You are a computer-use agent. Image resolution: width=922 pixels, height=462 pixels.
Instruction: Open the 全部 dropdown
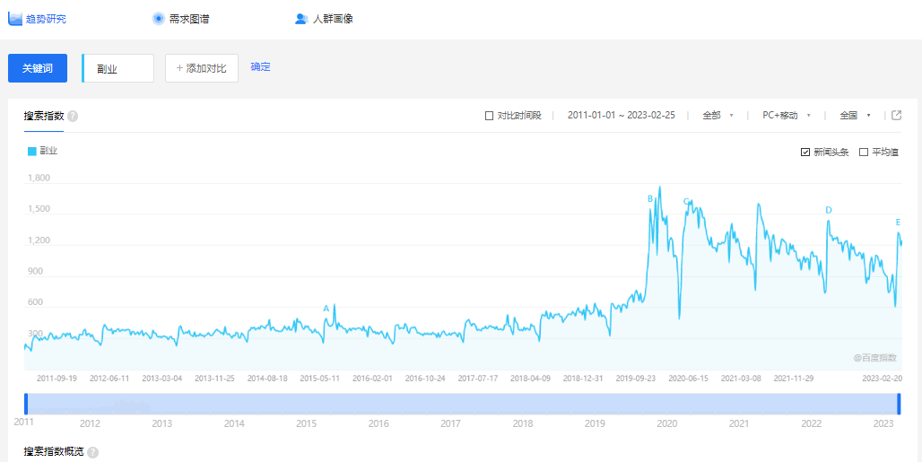point(718,116)
